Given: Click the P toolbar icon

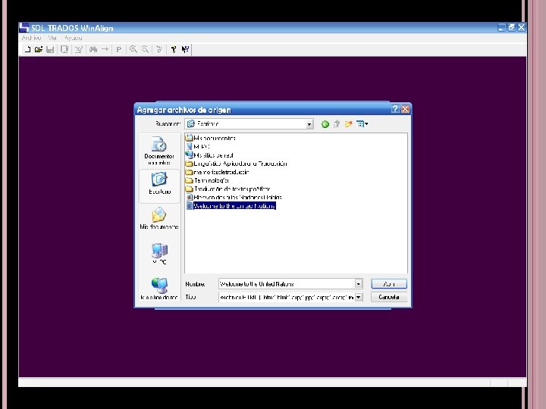Looking at the screenshot, I should click(x=119, y=49).
